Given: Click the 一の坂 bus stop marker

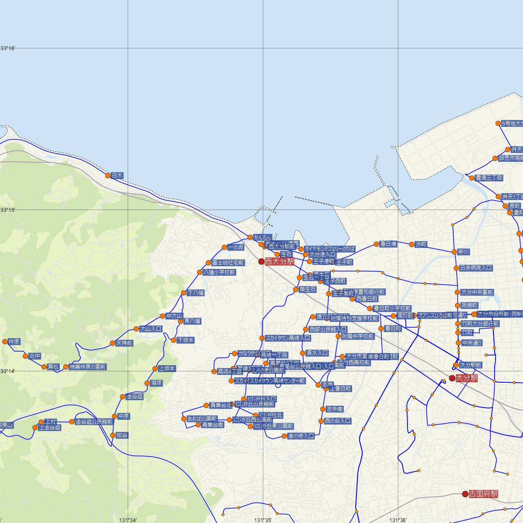Looking at the screenshot, I should 224,248.
